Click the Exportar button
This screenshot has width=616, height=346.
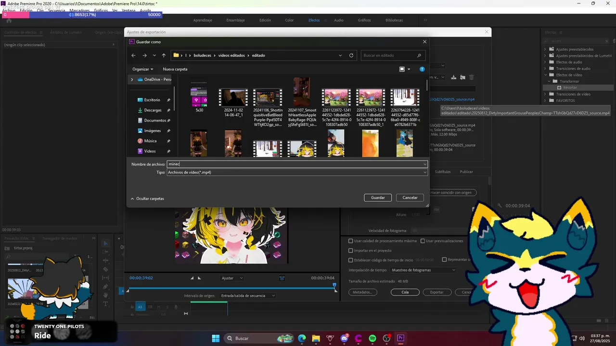[437, 292]
